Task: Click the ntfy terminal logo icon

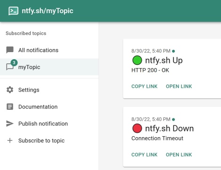Action: tap(13, 11)
